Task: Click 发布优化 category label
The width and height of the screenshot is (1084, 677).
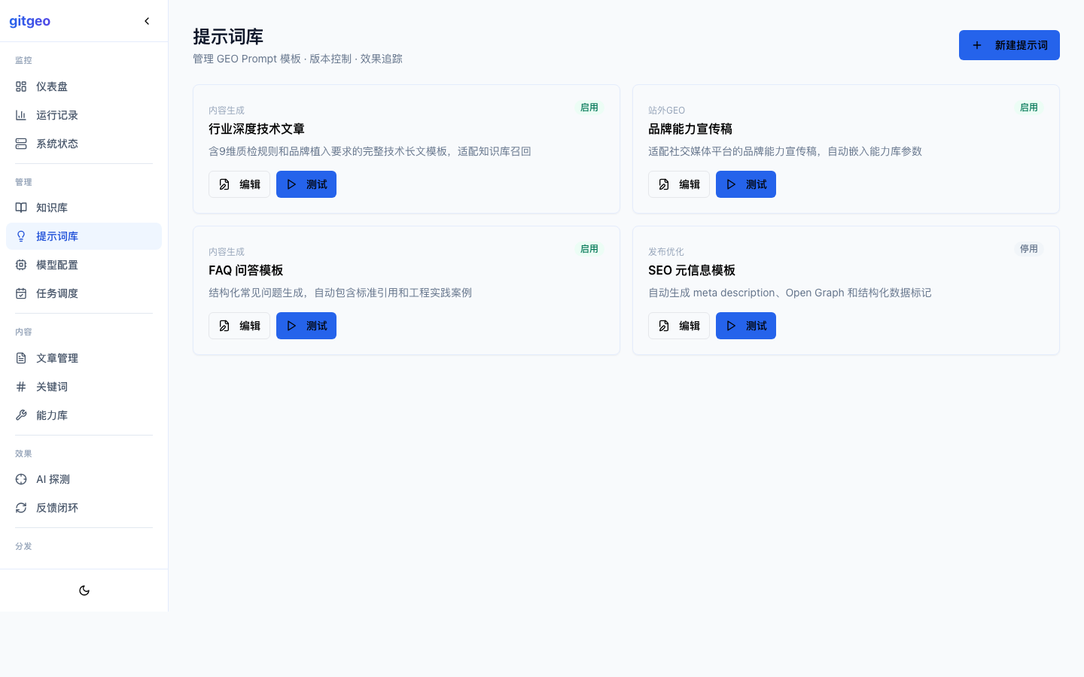Action: [x=666, y=252]
